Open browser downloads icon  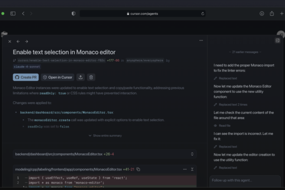coord(262,13)
